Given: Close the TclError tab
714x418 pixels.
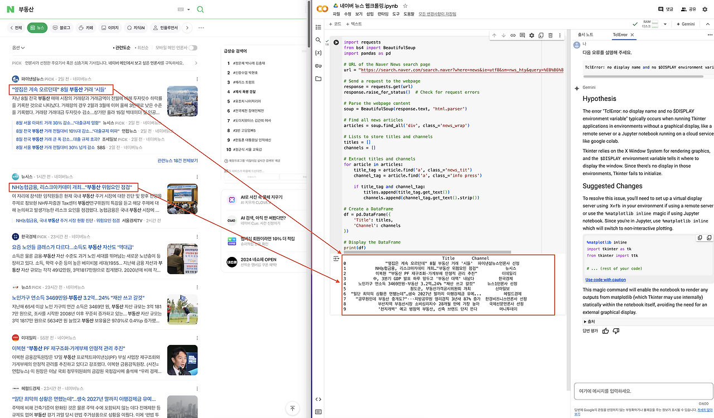Looking at the screenshot, I should tap(632, 35).
